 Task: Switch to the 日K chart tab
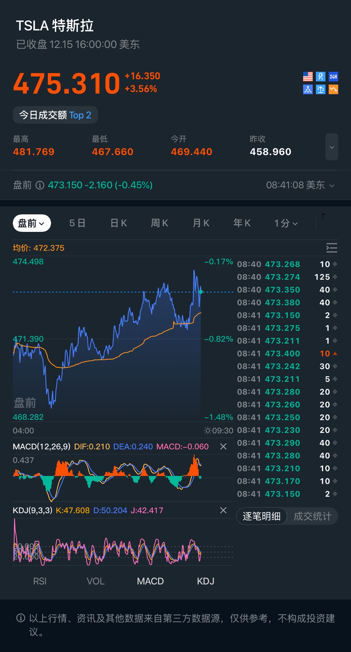pyautogui.click(x=118, y=223)
